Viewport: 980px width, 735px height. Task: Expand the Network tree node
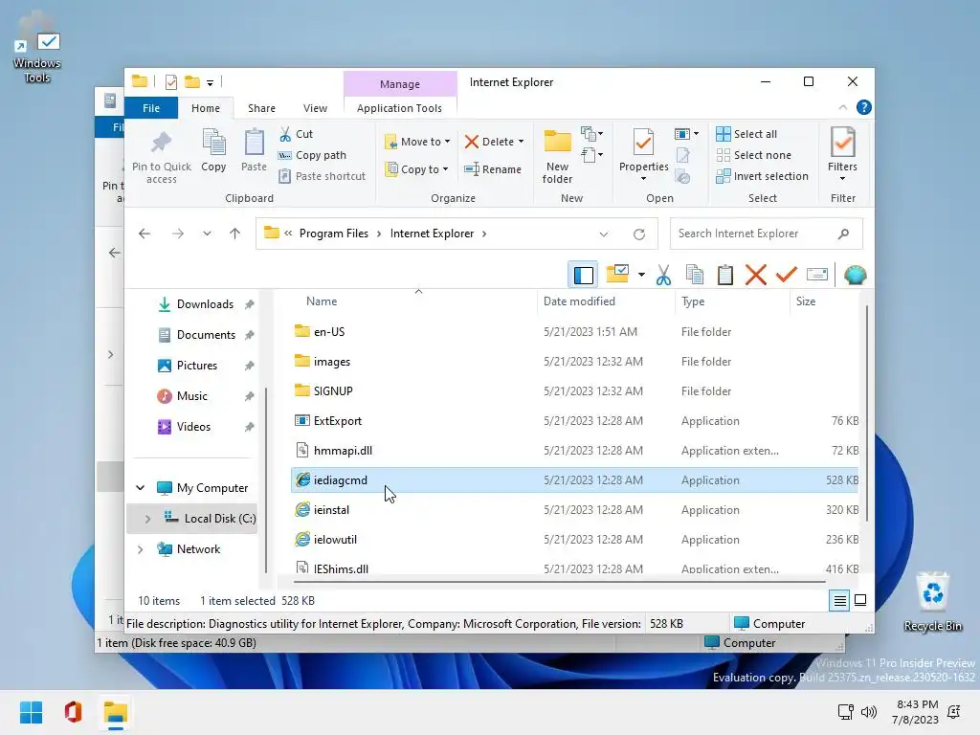pyautogui.click(x=141, y=549)
